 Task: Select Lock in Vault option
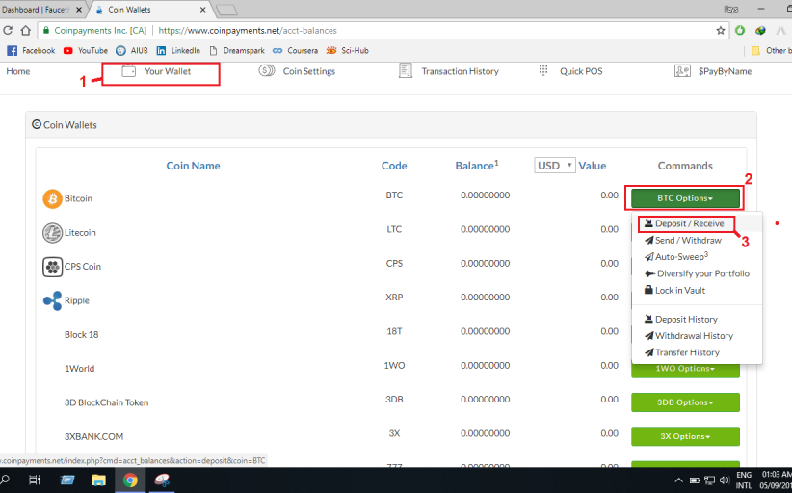[679, 290]
